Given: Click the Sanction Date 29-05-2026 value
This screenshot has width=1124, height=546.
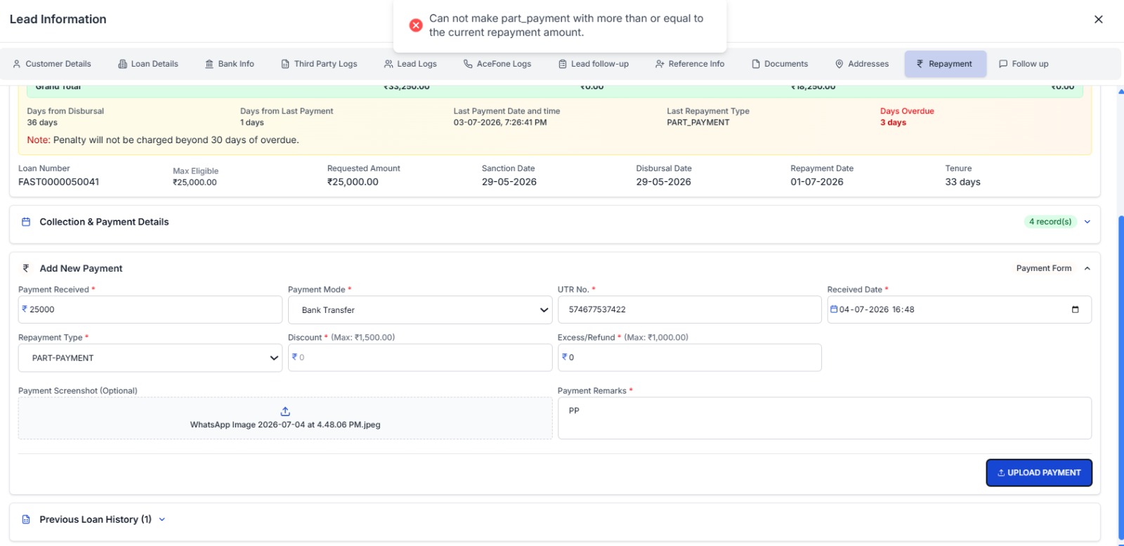Looking at the screenshot, I should [x=509, y=182].
